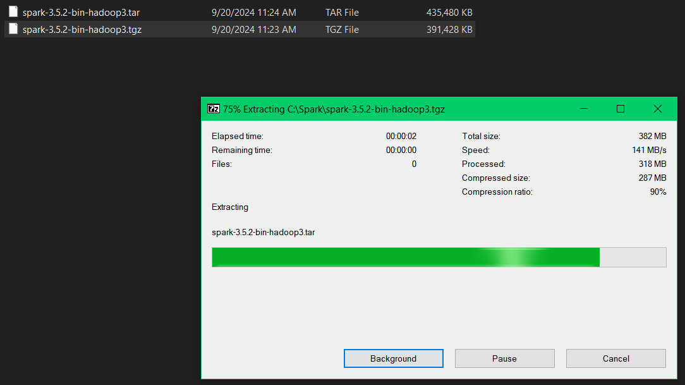The height and width of the screenshot is (385, 685).
Task: Click the TGZ File type cell
Action: [x=342, y=30]
